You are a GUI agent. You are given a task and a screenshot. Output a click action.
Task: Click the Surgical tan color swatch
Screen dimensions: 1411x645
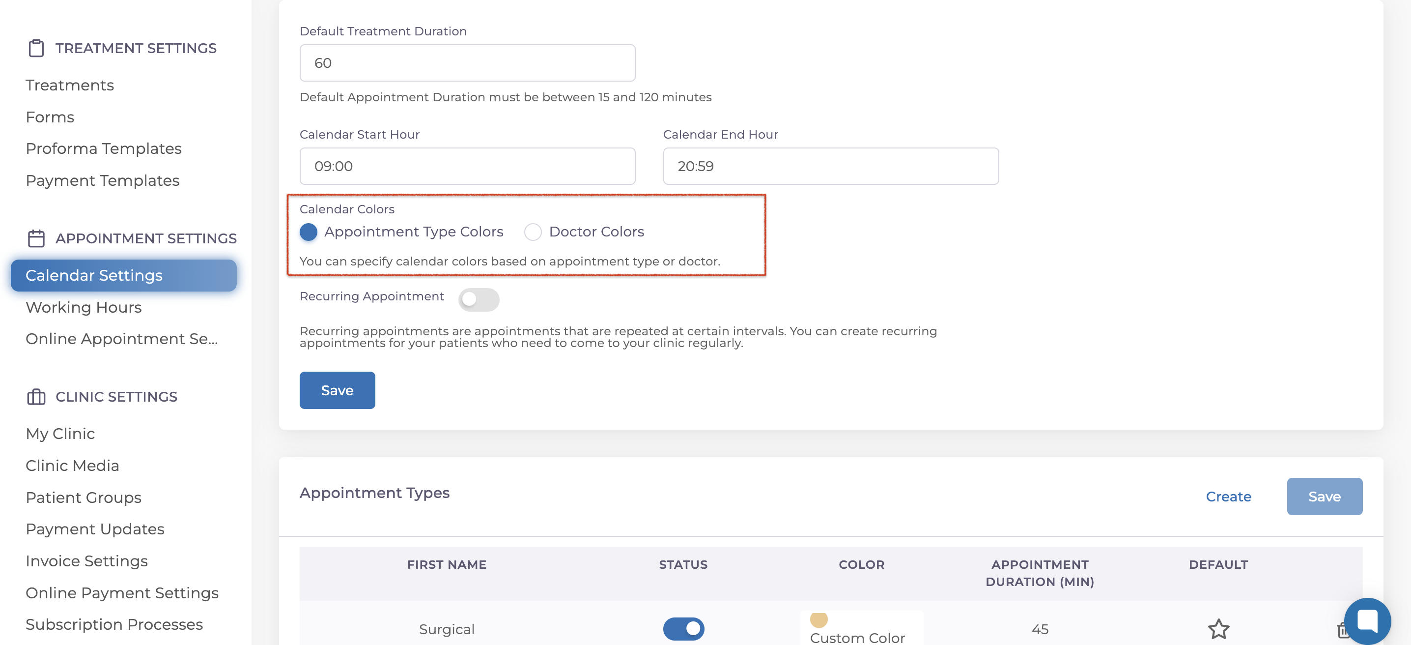(818, 620)
